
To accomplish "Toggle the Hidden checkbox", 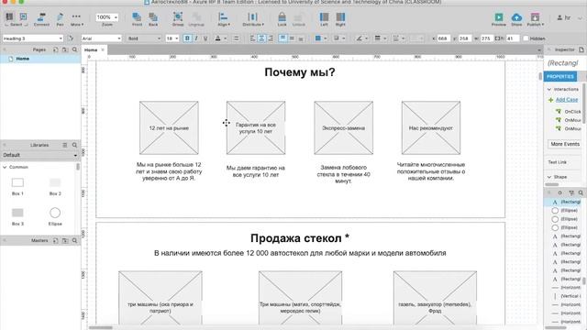I will tap(526, 38).
